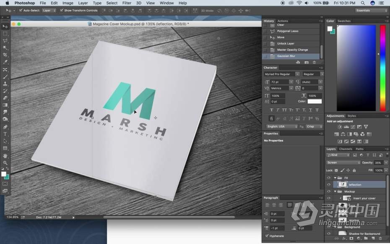
Task: Toggle Show Transform Controls checkbox
Action: [62, 10]
